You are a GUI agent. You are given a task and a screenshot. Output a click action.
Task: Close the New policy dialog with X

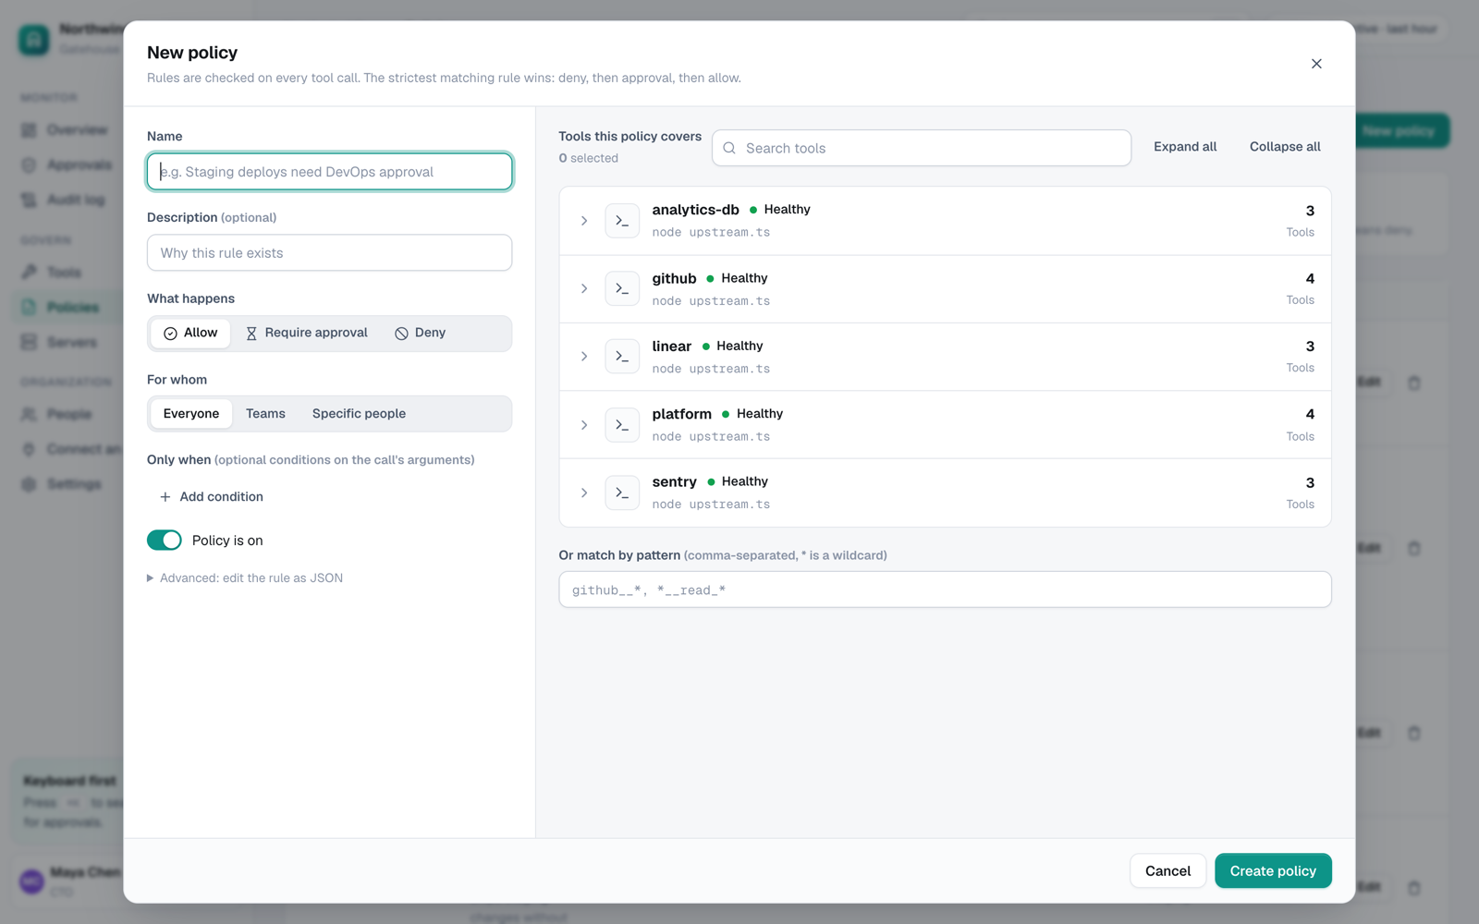click(x=1316, y=64)
